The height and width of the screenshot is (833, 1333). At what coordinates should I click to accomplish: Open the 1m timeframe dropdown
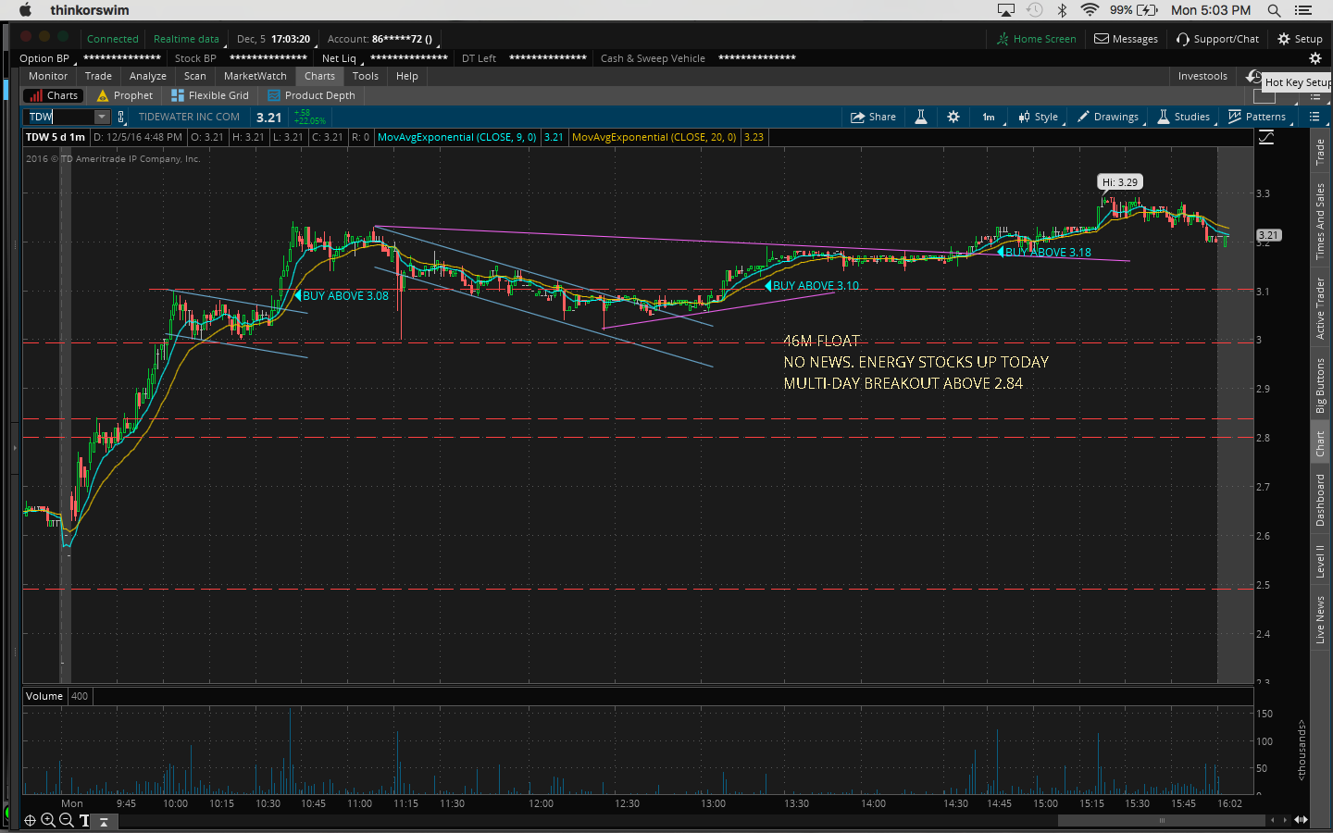[x=989, y=117]
